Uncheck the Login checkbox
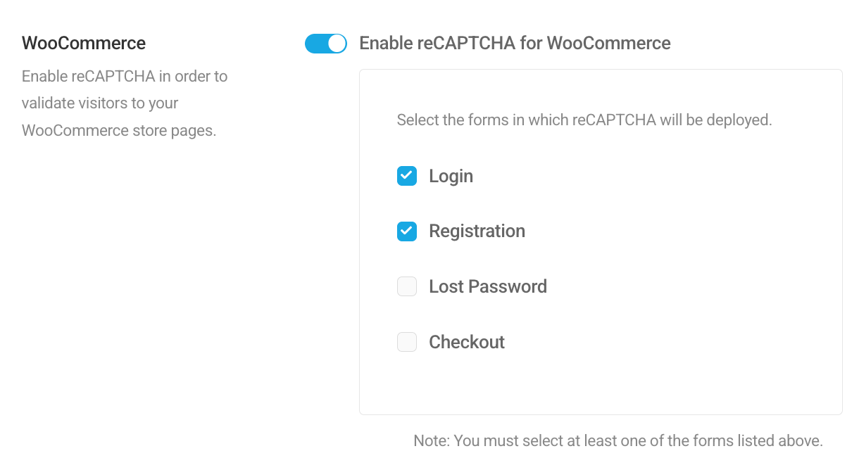 [406, 176]
